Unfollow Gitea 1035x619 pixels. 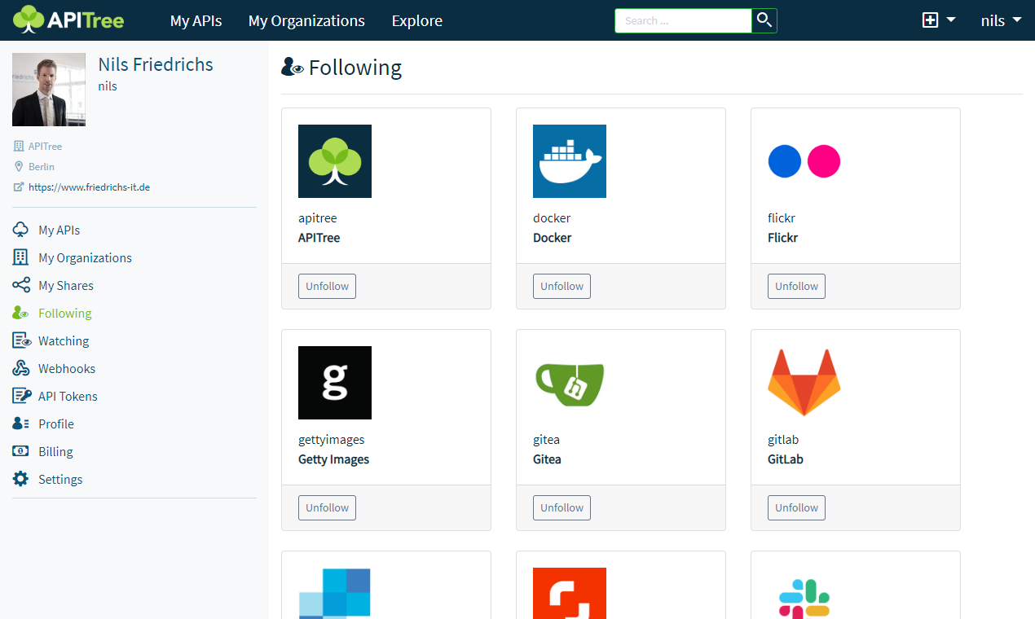click(562, 507)
